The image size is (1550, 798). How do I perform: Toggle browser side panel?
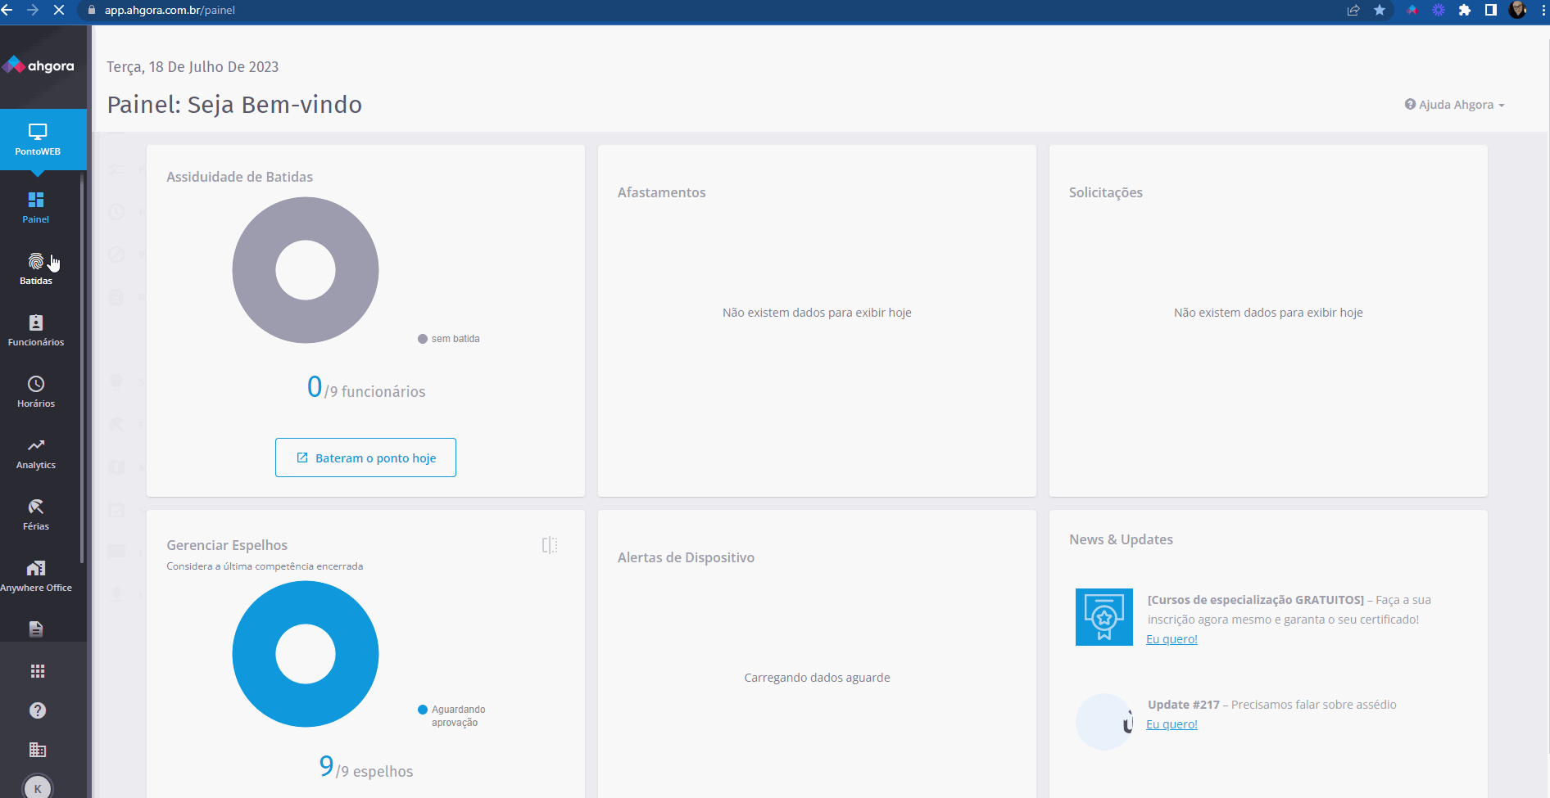(x=1491, y=10)
